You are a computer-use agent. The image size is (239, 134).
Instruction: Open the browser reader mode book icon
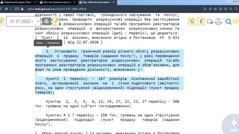205,9
